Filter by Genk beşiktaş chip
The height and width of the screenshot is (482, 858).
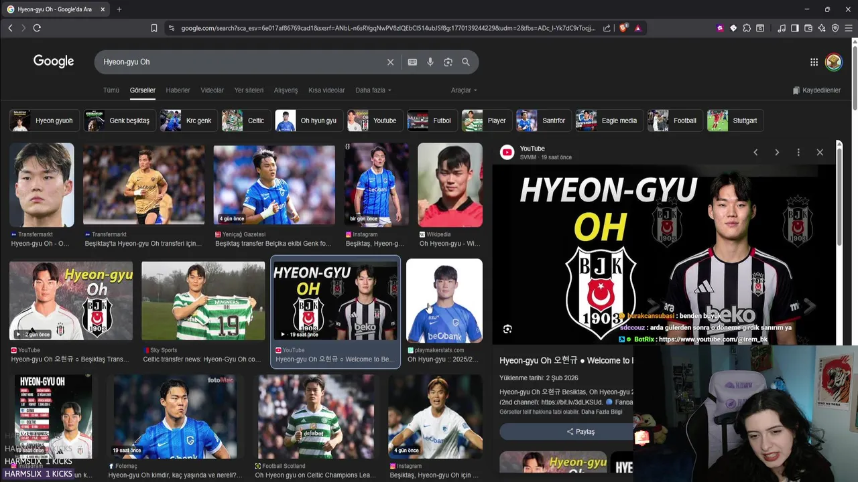(119, 120)
